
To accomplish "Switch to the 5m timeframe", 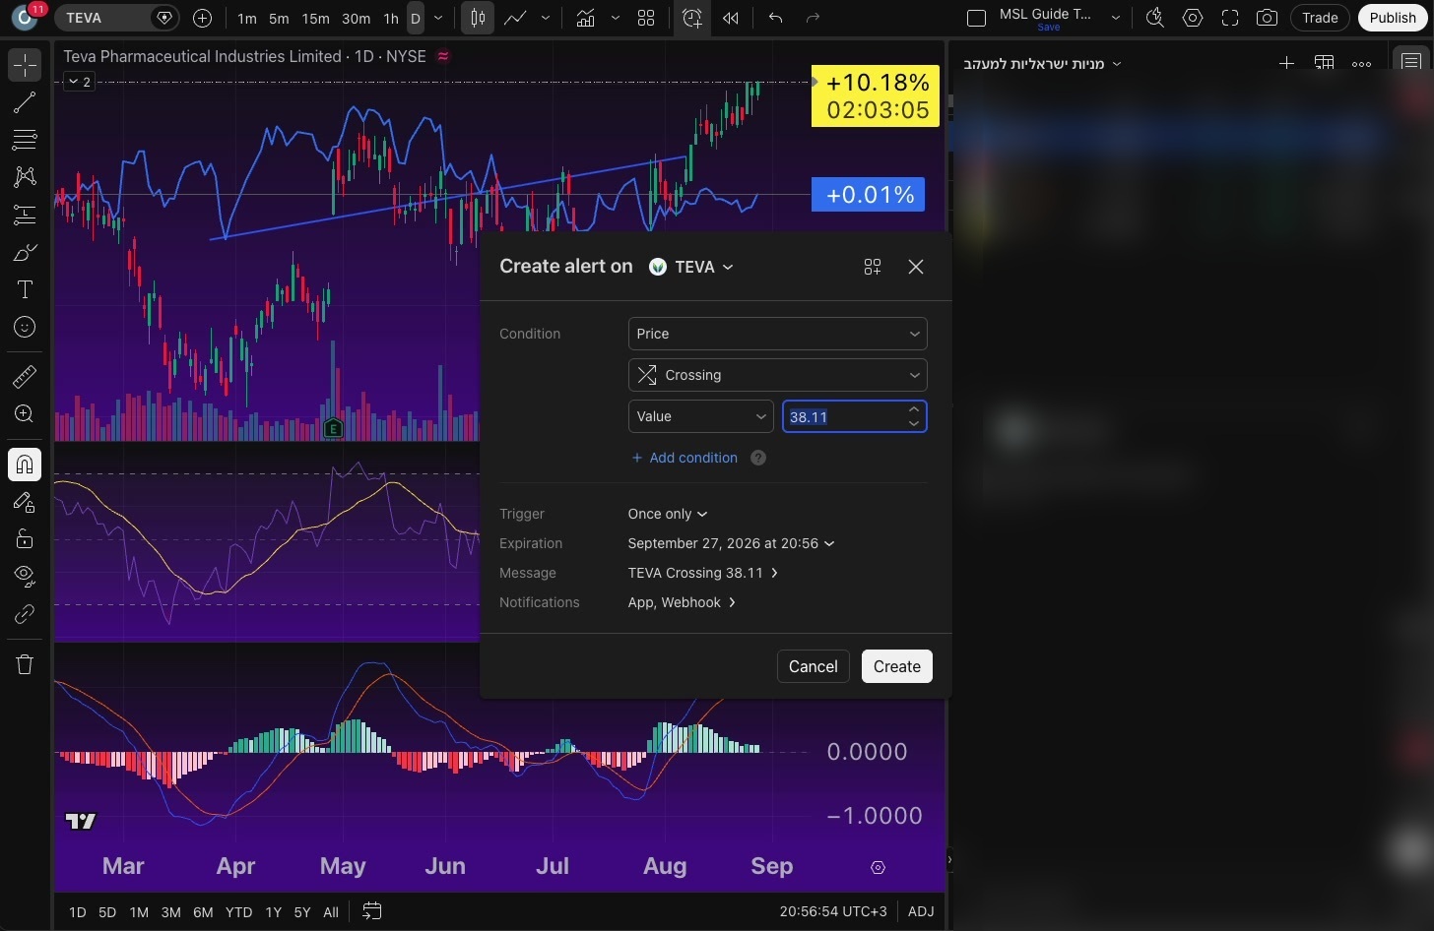I will coord(280,18).
